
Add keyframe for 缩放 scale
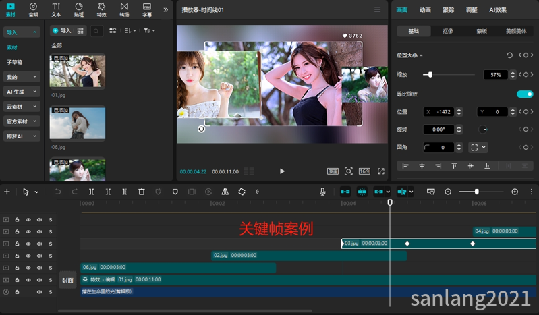click(x=526, y=74)
